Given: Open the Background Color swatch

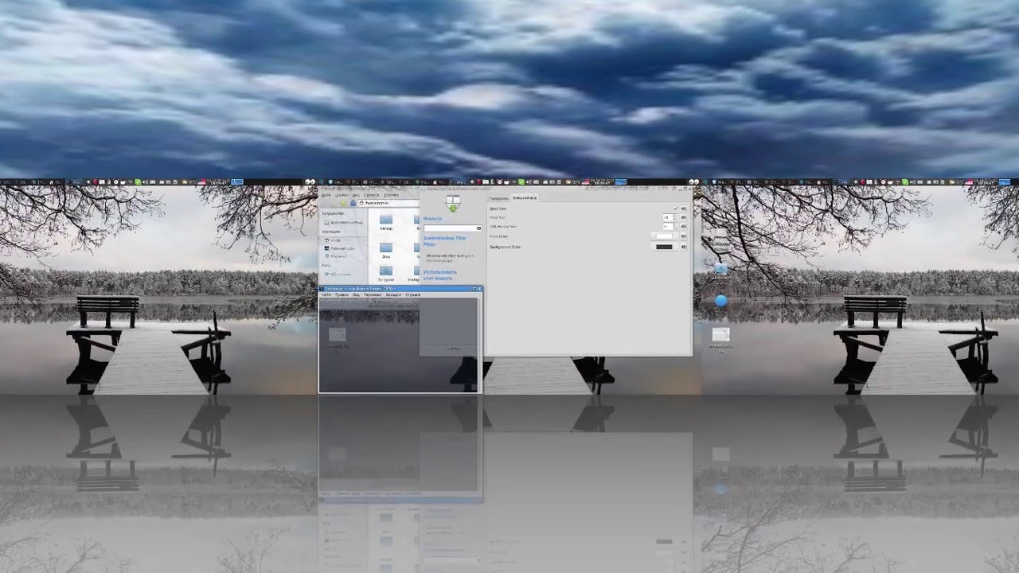Looking at the screenshot, I should [x=664, y=247].
